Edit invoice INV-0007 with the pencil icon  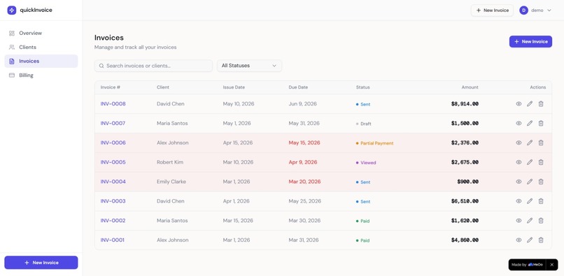530,123
